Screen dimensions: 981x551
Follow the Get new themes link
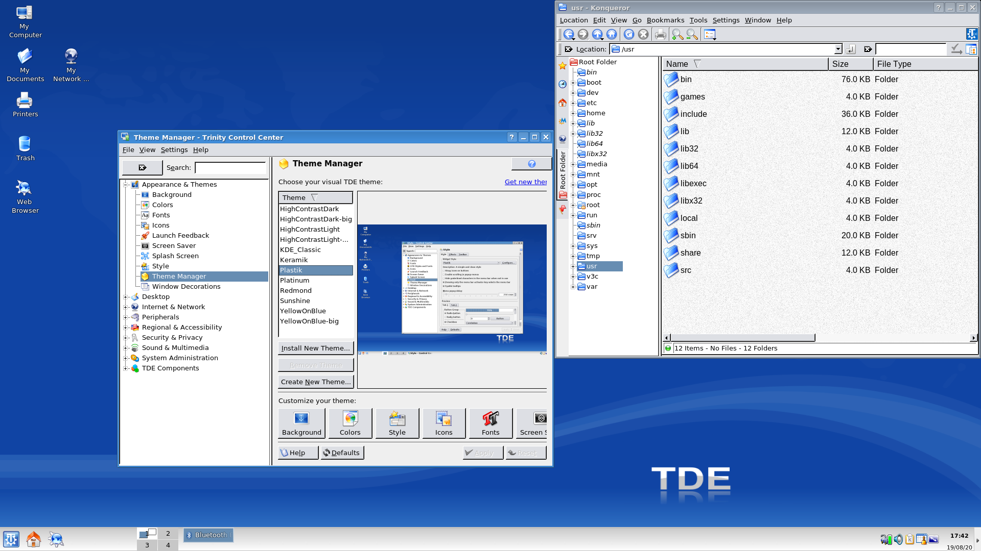526,182
